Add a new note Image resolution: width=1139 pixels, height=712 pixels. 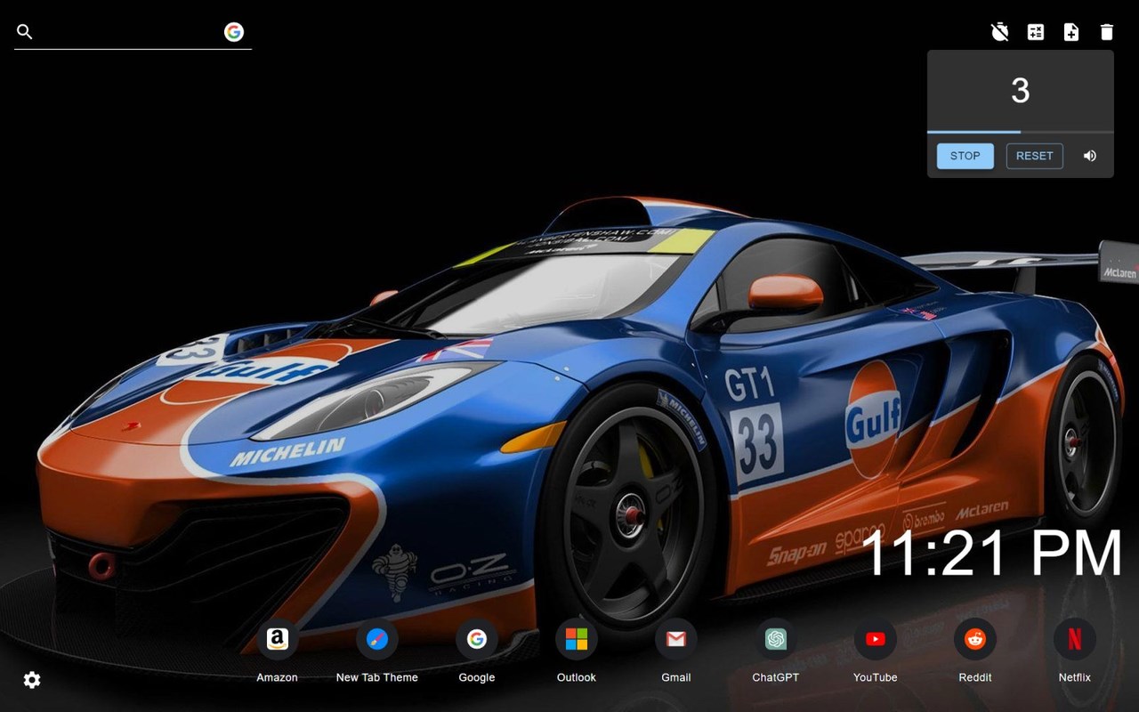[x=1071, y=32]
